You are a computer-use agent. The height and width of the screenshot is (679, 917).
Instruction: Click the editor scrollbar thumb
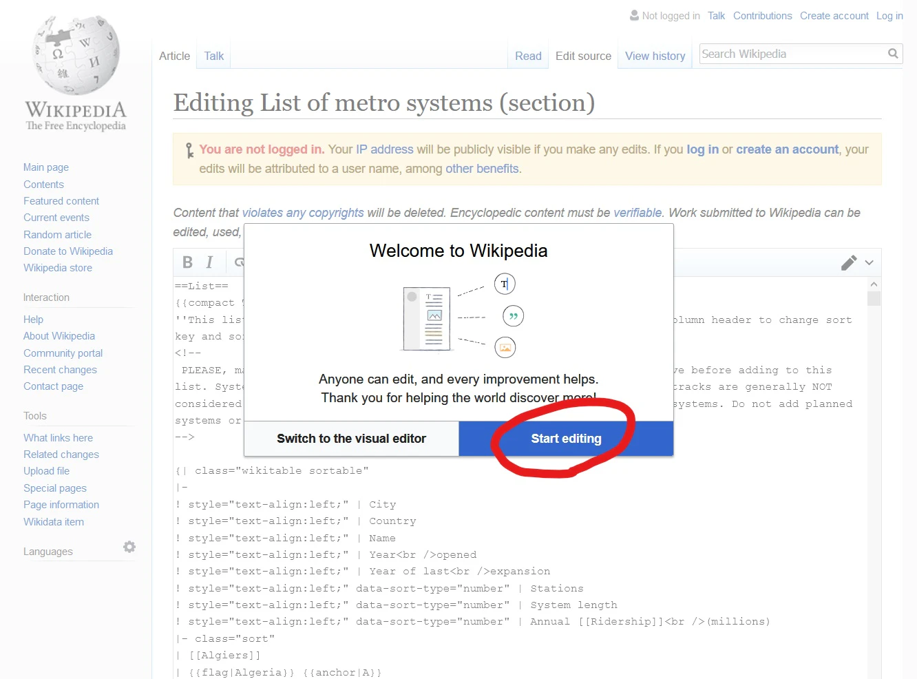click(874, 298)
